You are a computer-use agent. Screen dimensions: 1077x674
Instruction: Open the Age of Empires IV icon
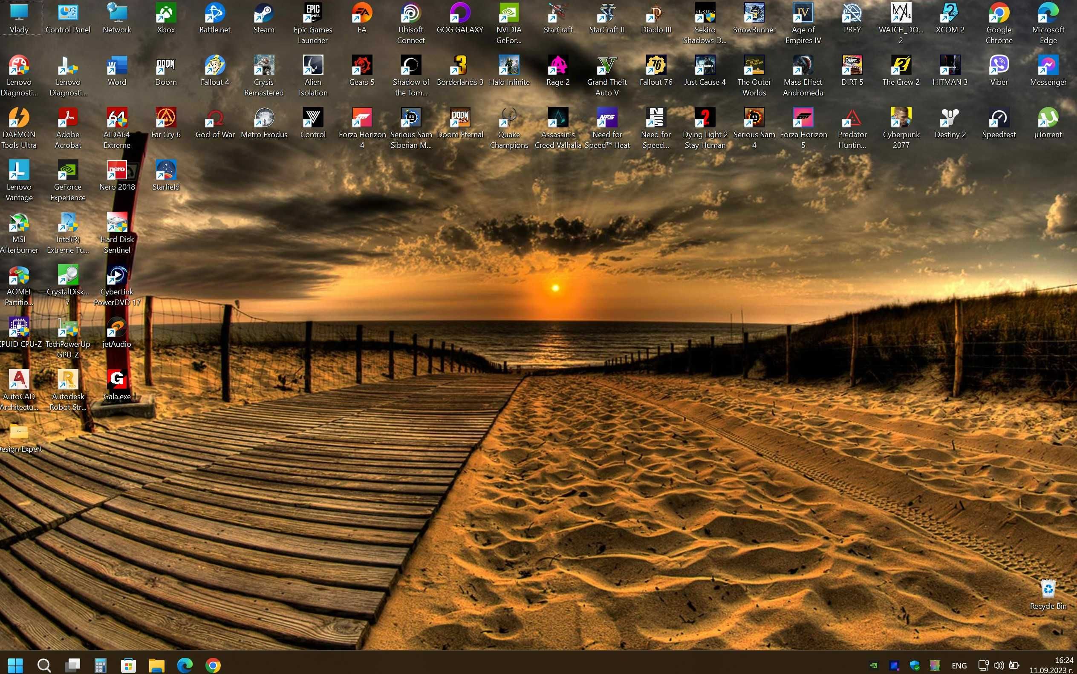803,23
